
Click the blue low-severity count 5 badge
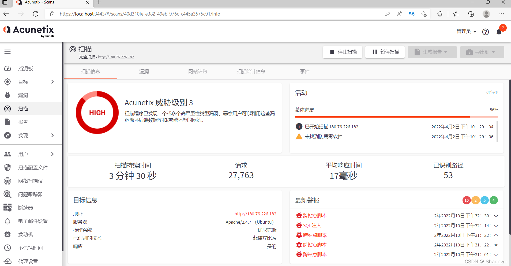click(x=484, y=200)
